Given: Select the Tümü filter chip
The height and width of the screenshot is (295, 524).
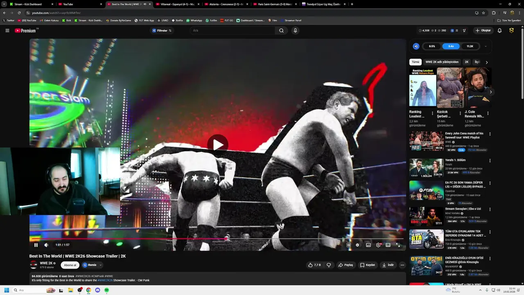Looking at the screenshot, I should pyautogui.click(x=416, y=62).
